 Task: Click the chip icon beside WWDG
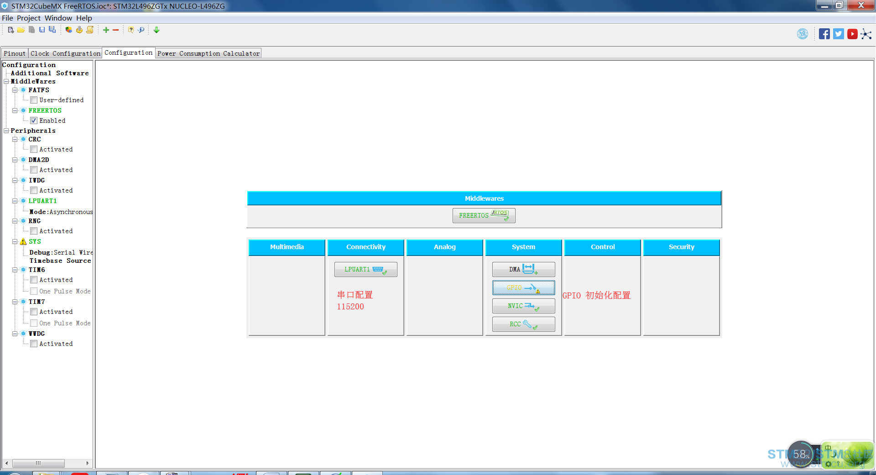coord(23,334)
